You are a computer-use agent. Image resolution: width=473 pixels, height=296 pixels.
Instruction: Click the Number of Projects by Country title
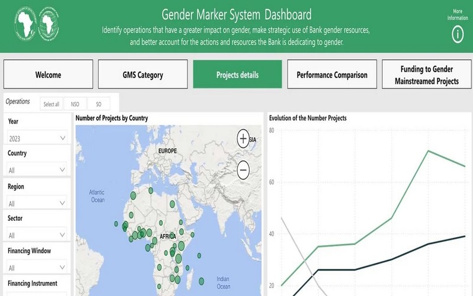112,118
